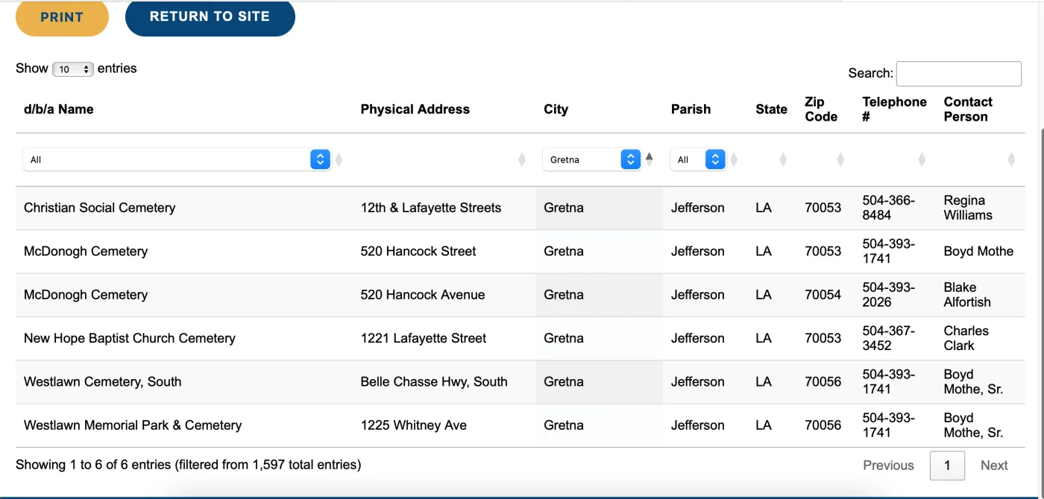
Task: Sort by Zip Code sort icon
Action: point(840,159)
